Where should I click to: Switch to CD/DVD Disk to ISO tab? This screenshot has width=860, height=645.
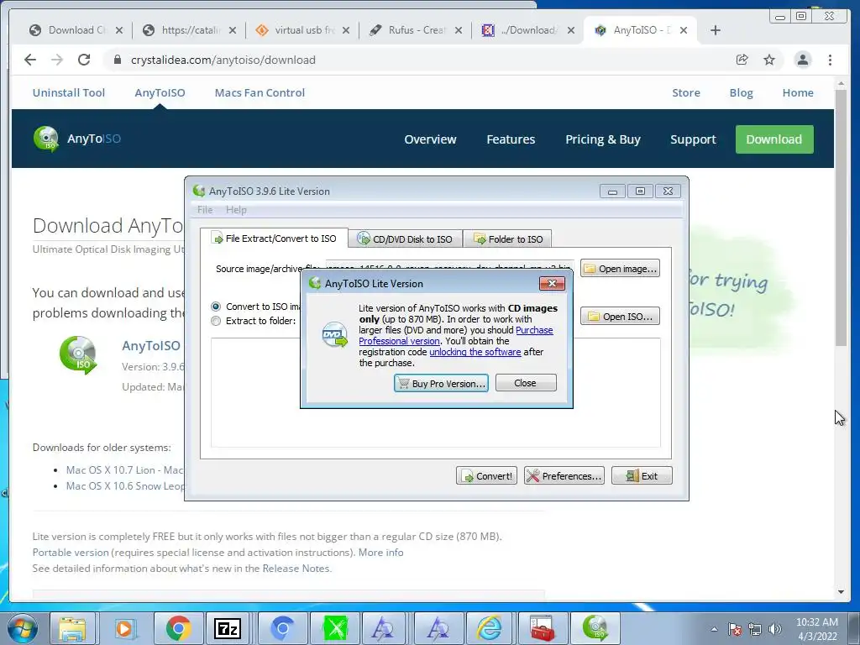pyautogui.click(x=405, y=239)
